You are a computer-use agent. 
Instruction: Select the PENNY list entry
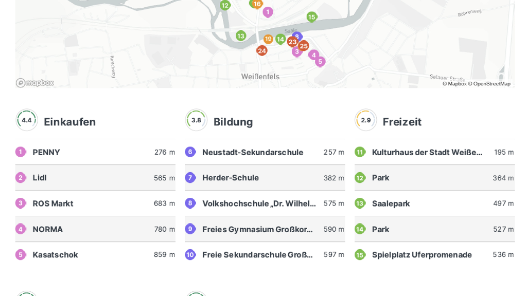click(95, 152)
